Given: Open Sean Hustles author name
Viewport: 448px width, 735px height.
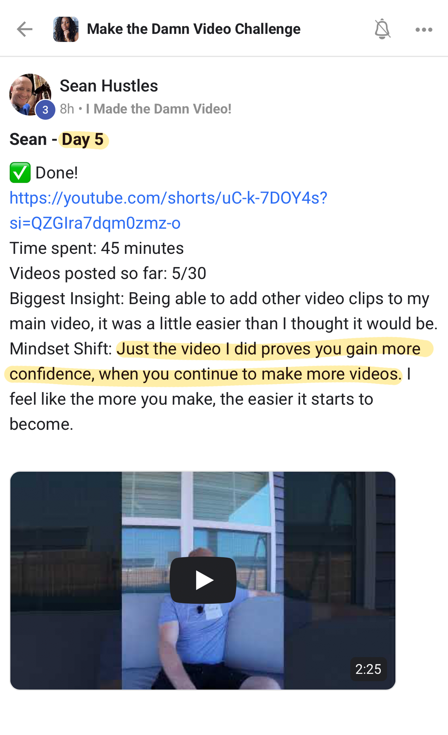Looking at the screenshot, I should click(x=109, y=86).
